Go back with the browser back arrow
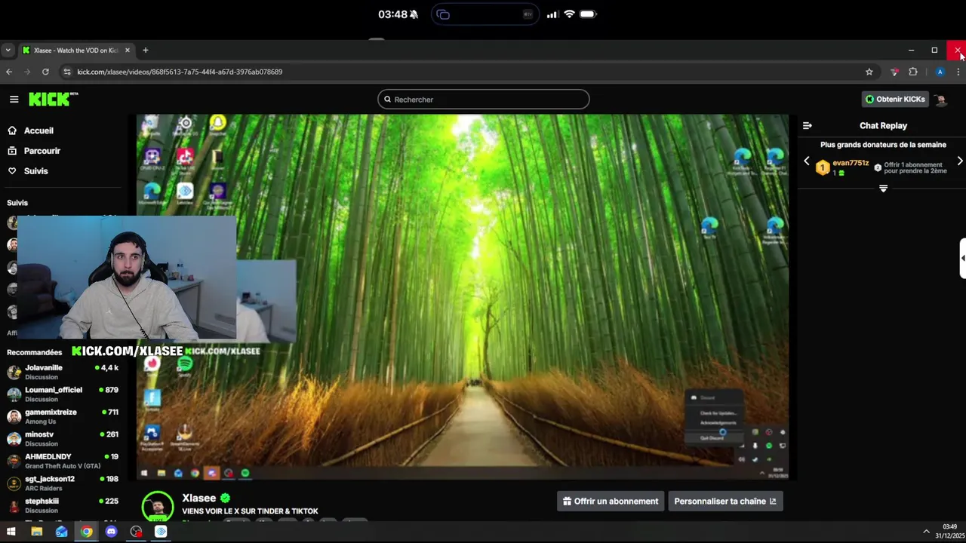This screenshot has height=543, width=966. 9,72
